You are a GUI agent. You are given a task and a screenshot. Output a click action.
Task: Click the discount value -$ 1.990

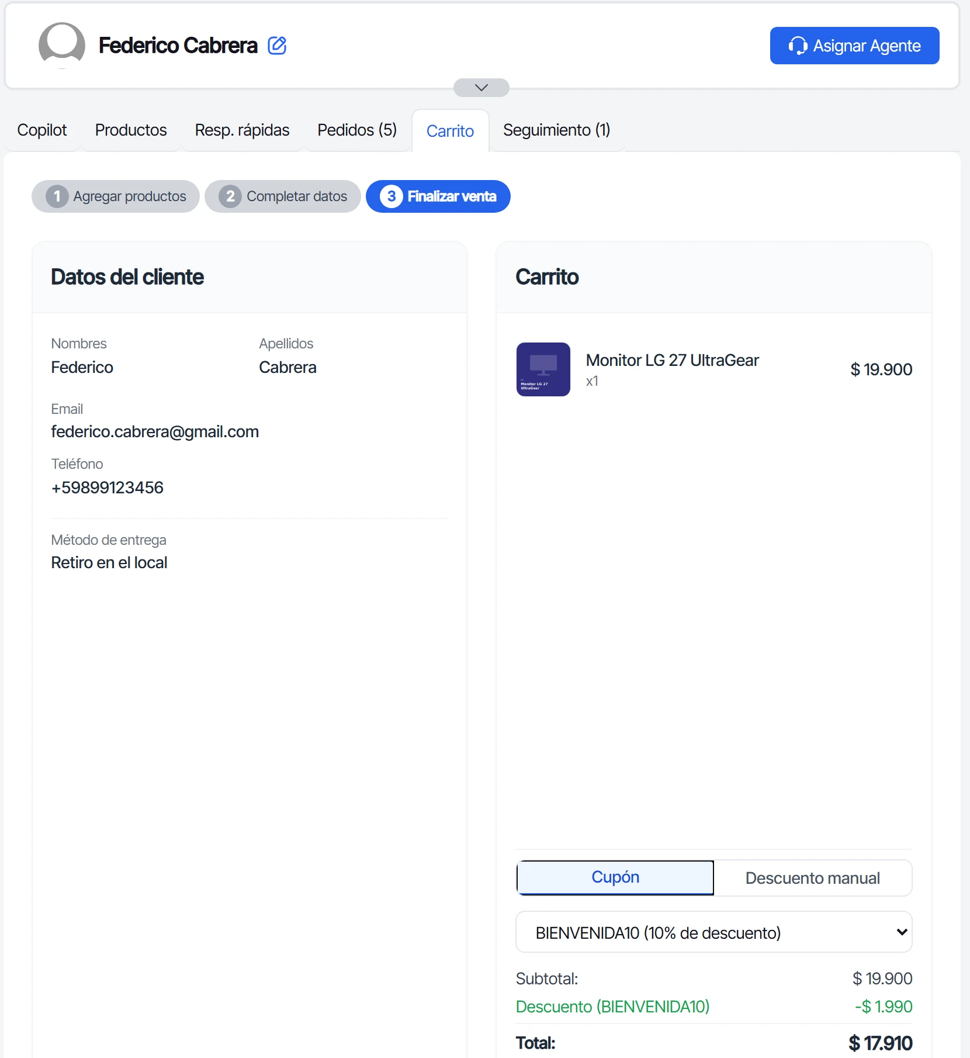click(x=884, y=1007)
